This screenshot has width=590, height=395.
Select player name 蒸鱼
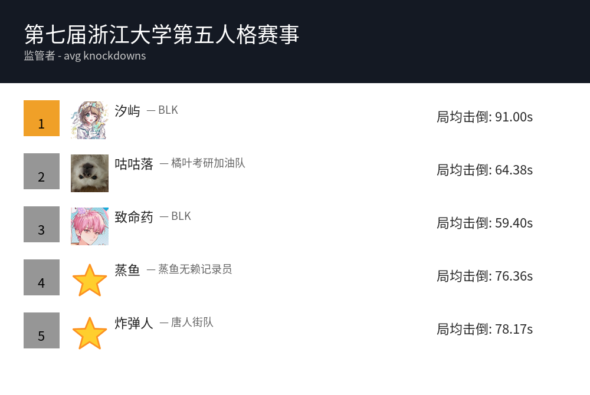point(127,270)
